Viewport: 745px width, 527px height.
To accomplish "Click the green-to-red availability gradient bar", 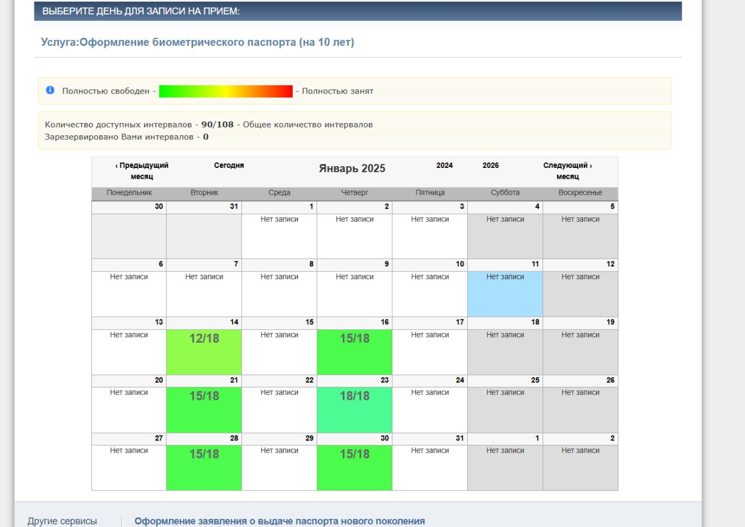I will point(226,91).
